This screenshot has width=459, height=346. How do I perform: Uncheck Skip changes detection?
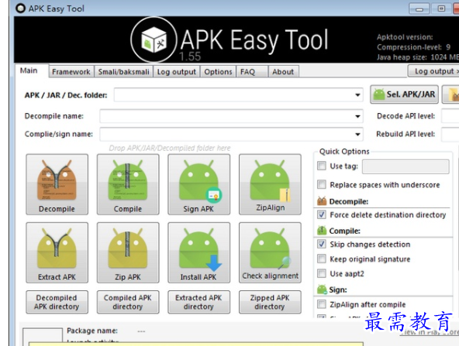coord(322,244)
